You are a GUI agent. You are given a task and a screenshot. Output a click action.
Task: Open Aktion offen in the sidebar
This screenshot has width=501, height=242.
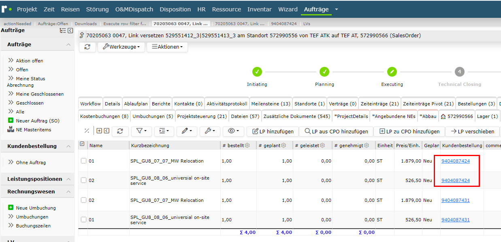click(x=30, y=61)
